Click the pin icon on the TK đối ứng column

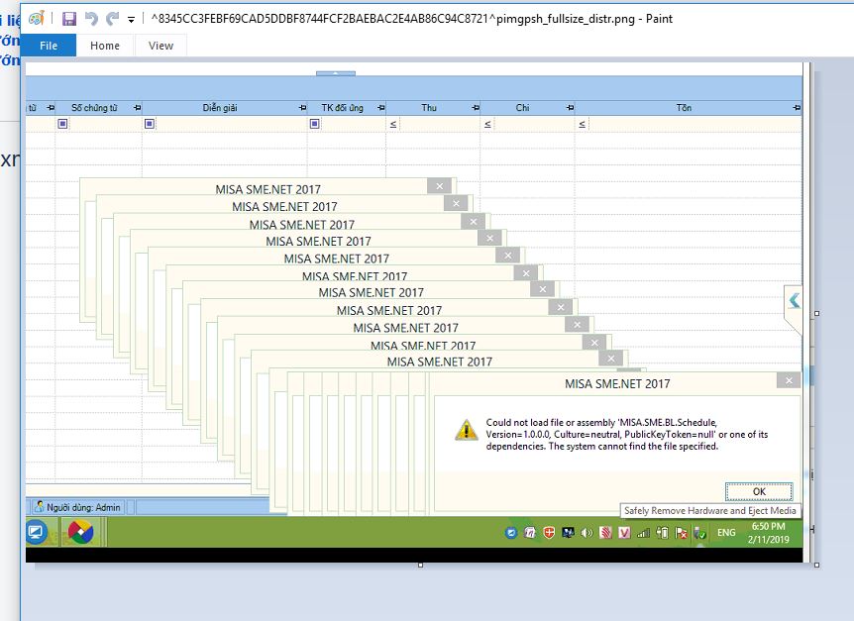pos(381,108)
